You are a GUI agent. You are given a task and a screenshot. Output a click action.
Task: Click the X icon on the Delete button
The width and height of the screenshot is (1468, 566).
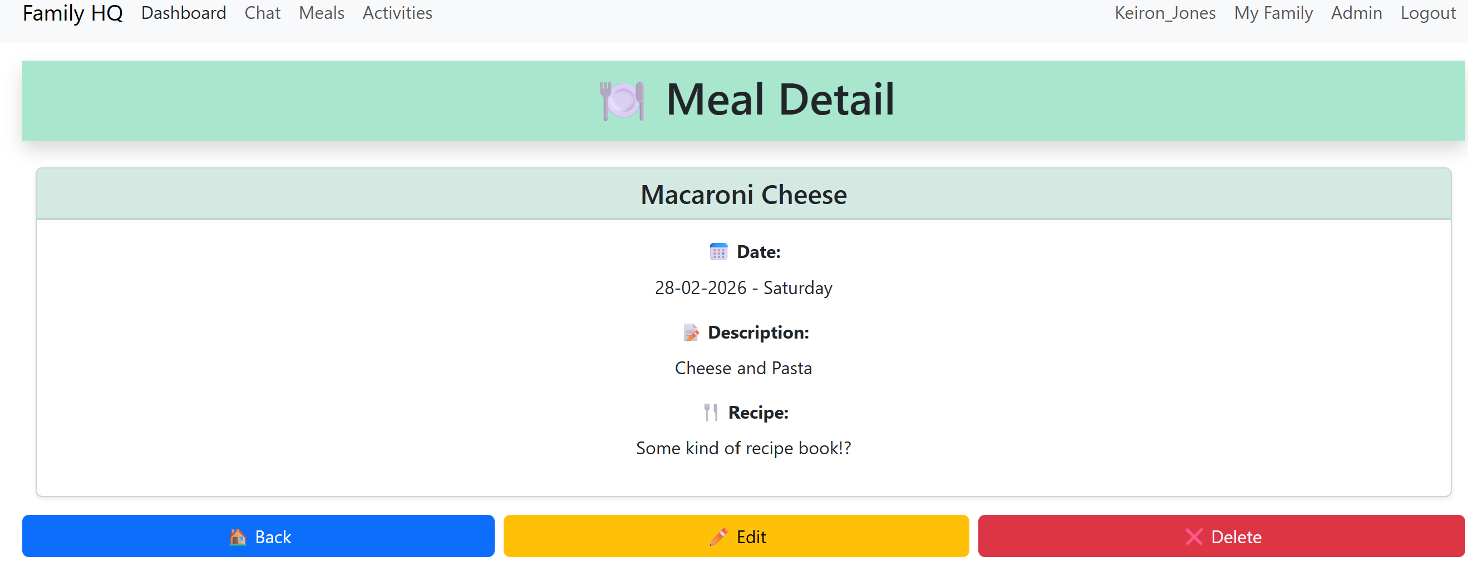tap(1195, 536)
